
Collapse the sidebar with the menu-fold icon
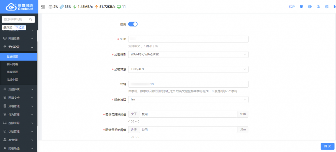[x=43, y=7]
